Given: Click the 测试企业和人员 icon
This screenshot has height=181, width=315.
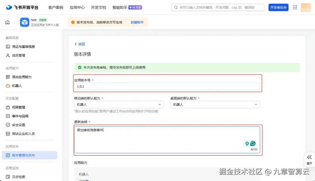Looking at the screenshot, I should tap(8, 134).
